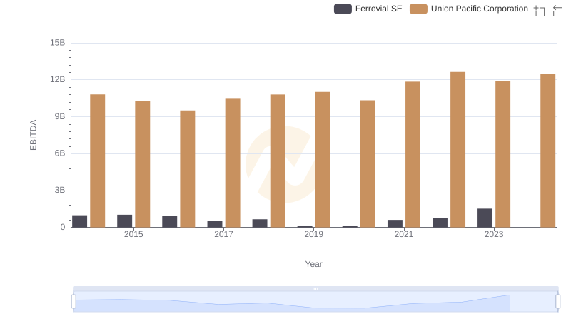Click the 15B y-axis label

pyautogui.click(x=58, y=43)
